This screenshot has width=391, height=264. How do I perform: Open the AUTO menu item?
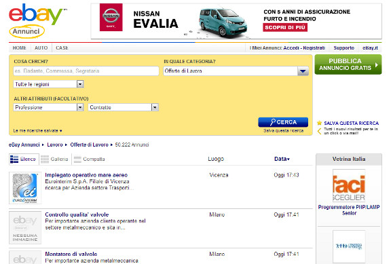41,48
